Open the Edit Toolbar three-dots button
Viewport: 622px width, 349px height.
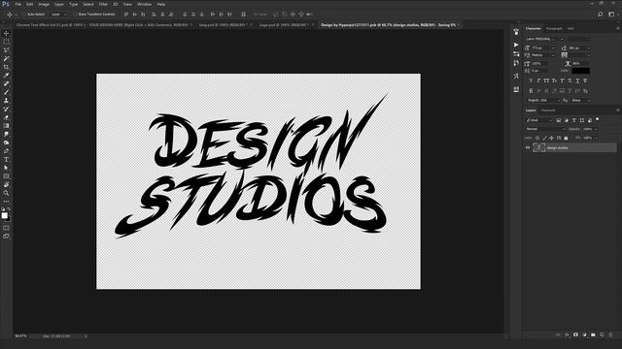coord(6,202)
